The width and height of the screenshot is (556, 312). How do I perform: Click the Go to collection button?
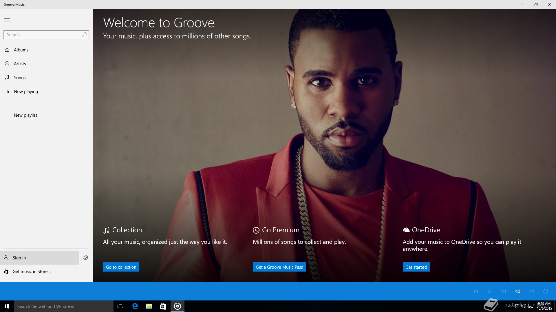coord(121,267)
